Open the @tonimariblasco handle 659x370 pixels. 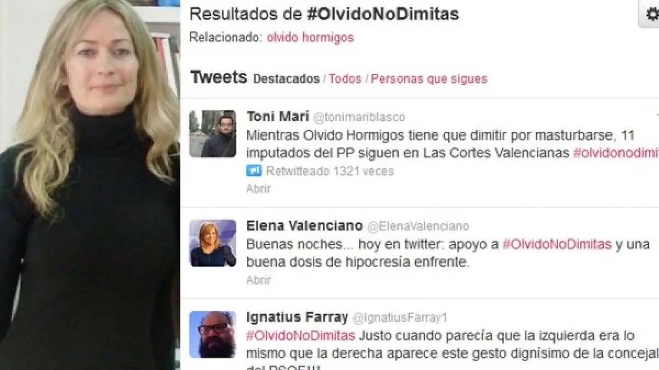(359, 117)
